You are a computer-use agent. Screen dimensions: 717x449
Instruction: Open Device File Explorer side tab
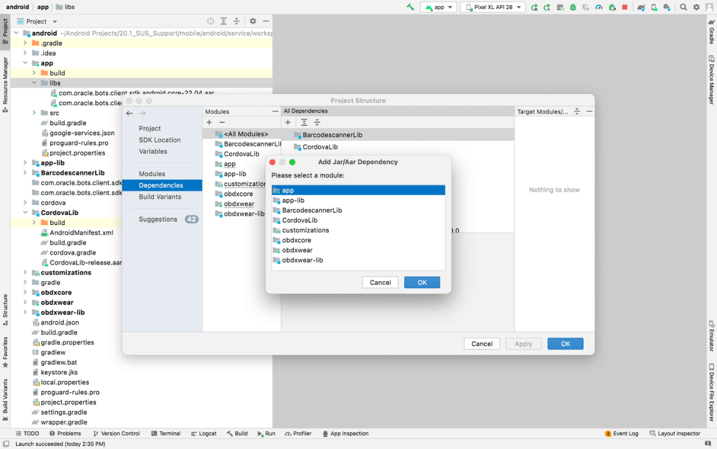tap(711, 392)
